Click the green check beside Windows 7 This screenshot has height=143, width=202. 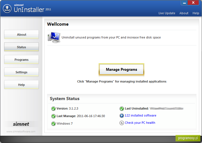(x=53, y=124)
